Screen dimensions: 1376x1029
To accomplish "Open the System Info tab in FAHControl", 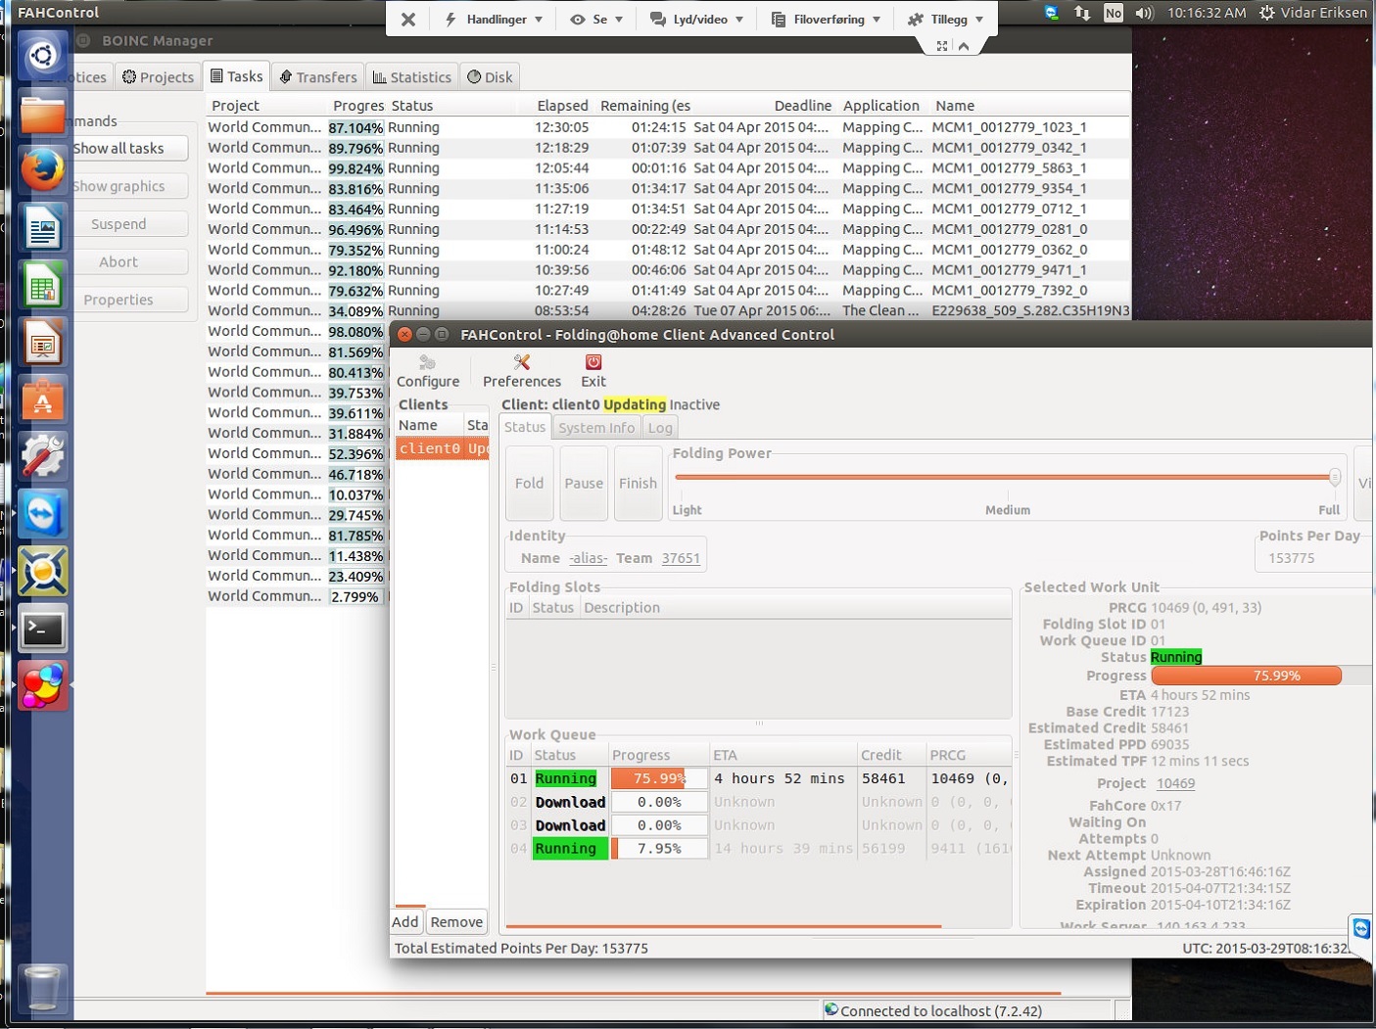I will [x=596, y=428].
